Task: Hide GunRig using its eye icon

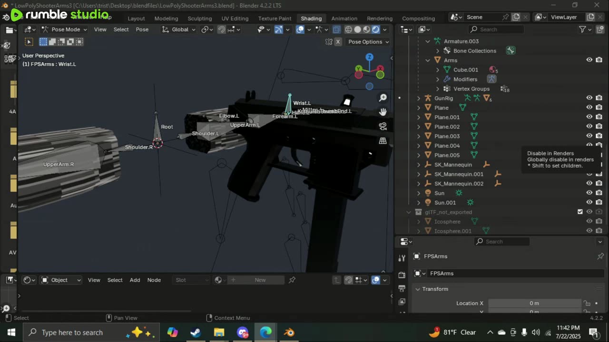Action: pos(589,98)
